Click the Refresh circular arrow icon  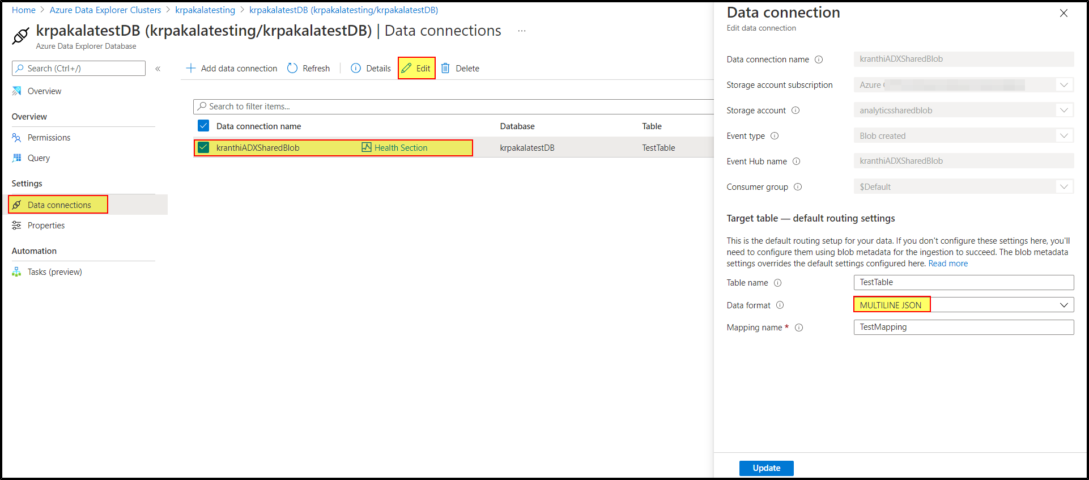292,68
